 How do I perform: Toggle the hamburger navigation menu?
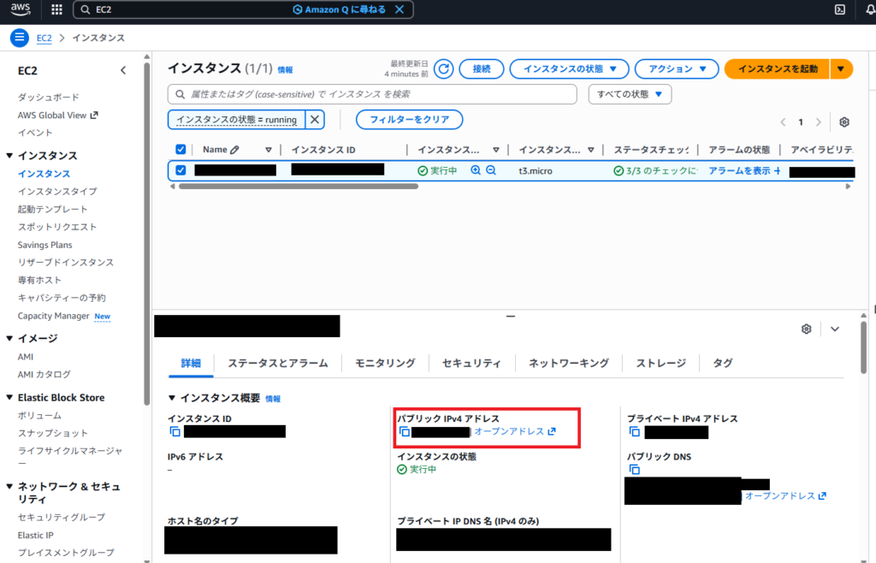click(19, 38)
